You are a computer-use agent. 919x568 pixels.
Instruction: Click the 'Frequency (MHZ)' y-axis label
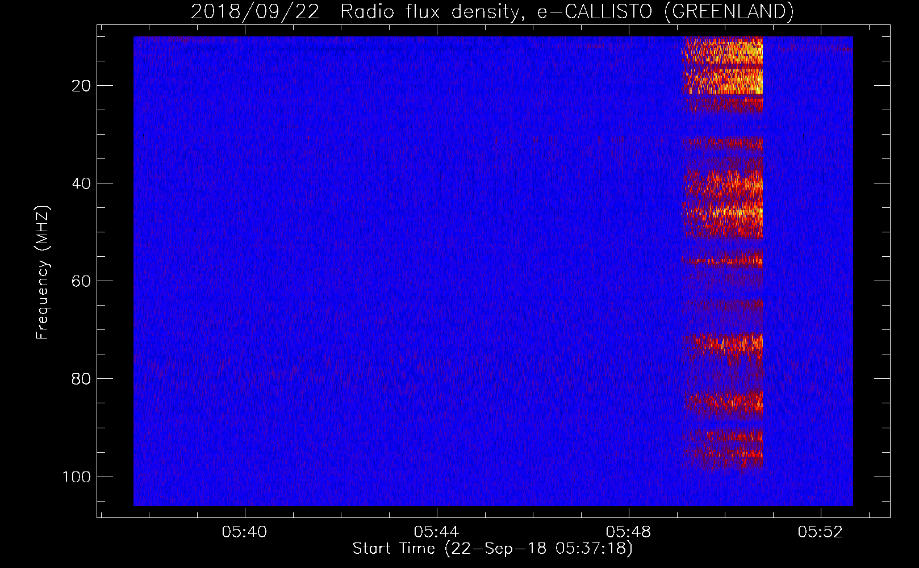pos(43,273)
